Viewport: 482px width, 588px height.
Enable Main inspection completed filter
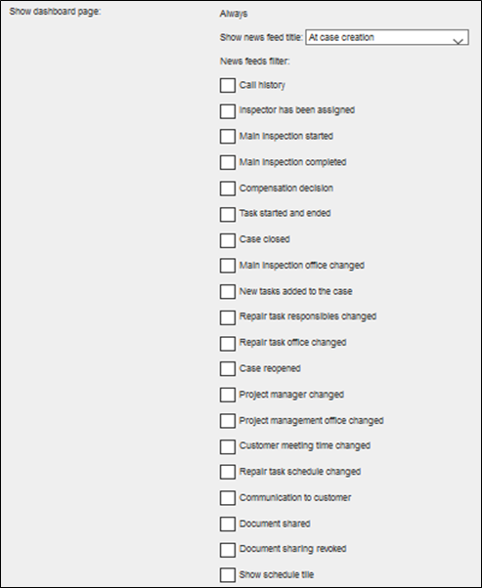click(228, 163)
